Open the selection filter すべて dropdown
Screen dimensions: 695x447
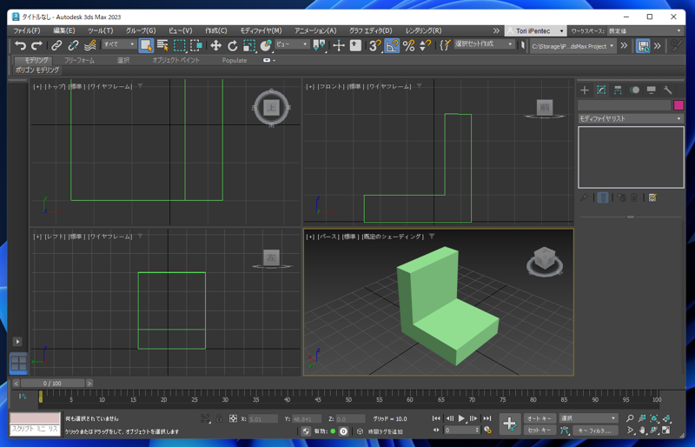click(118, 44)
